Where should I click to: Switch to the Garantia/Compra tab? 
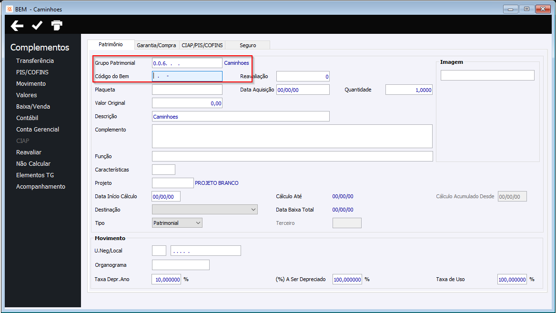tap(156, 45)
